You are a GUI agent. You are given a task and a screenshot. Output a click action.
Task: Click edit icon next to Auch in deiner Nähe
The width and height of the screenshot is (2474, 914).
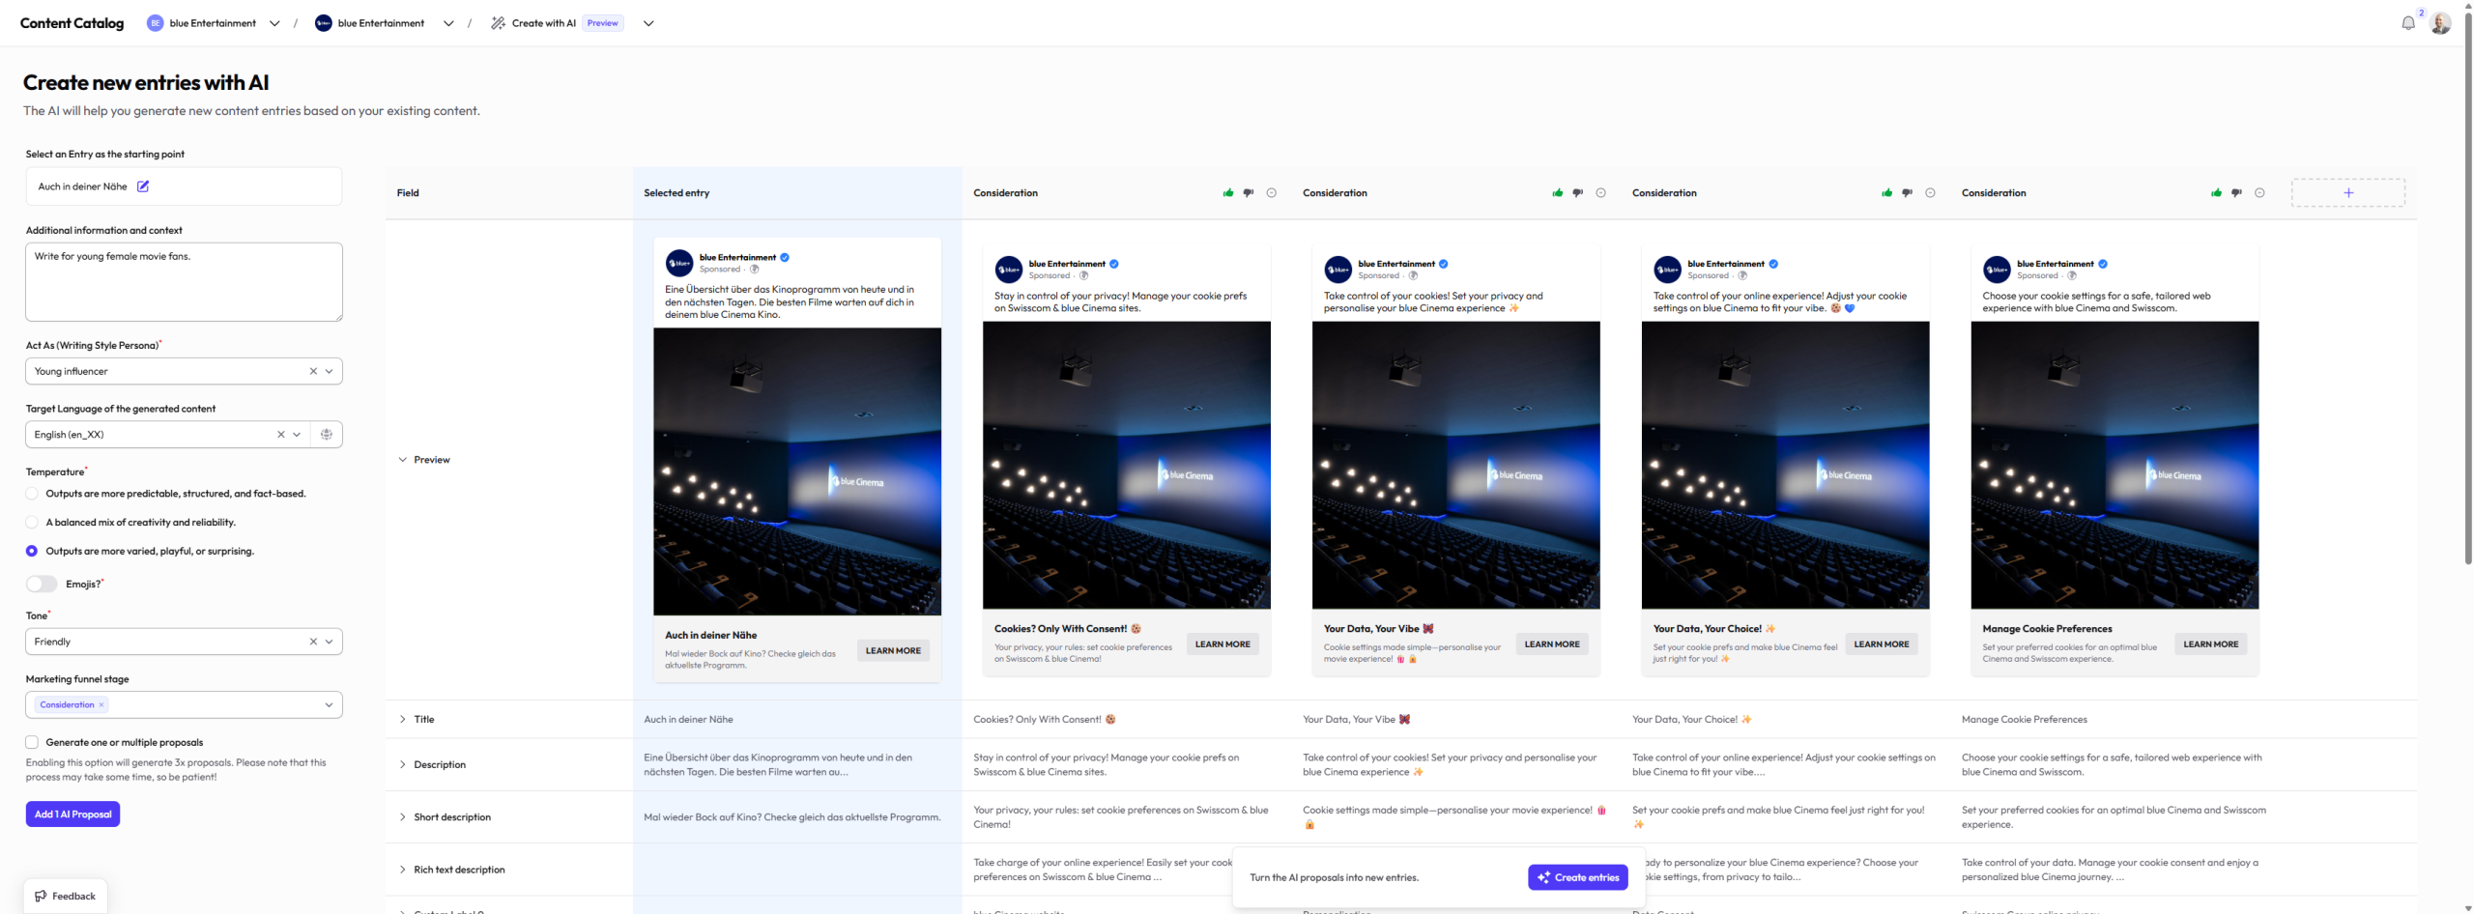point(143,186)
